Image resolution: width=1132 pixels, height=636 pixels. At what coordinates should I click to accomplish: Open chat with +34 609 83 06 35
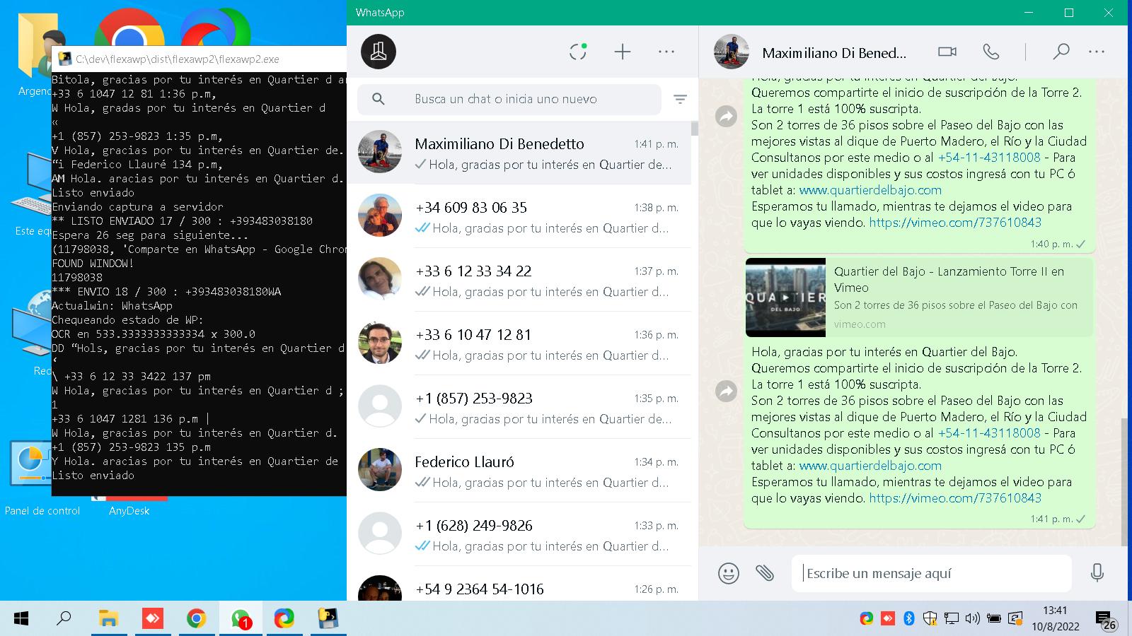click(x=519, y=216)
